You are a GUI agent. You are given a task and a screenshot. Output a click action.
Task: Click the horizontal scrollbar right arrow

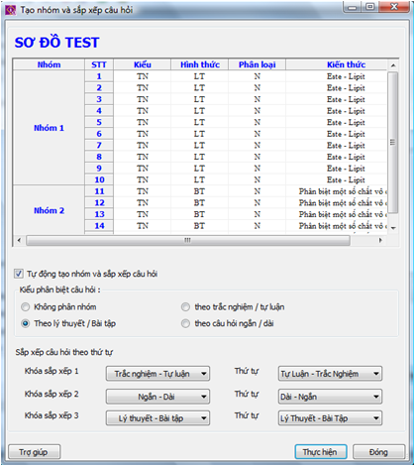click(x=380, y=240)
